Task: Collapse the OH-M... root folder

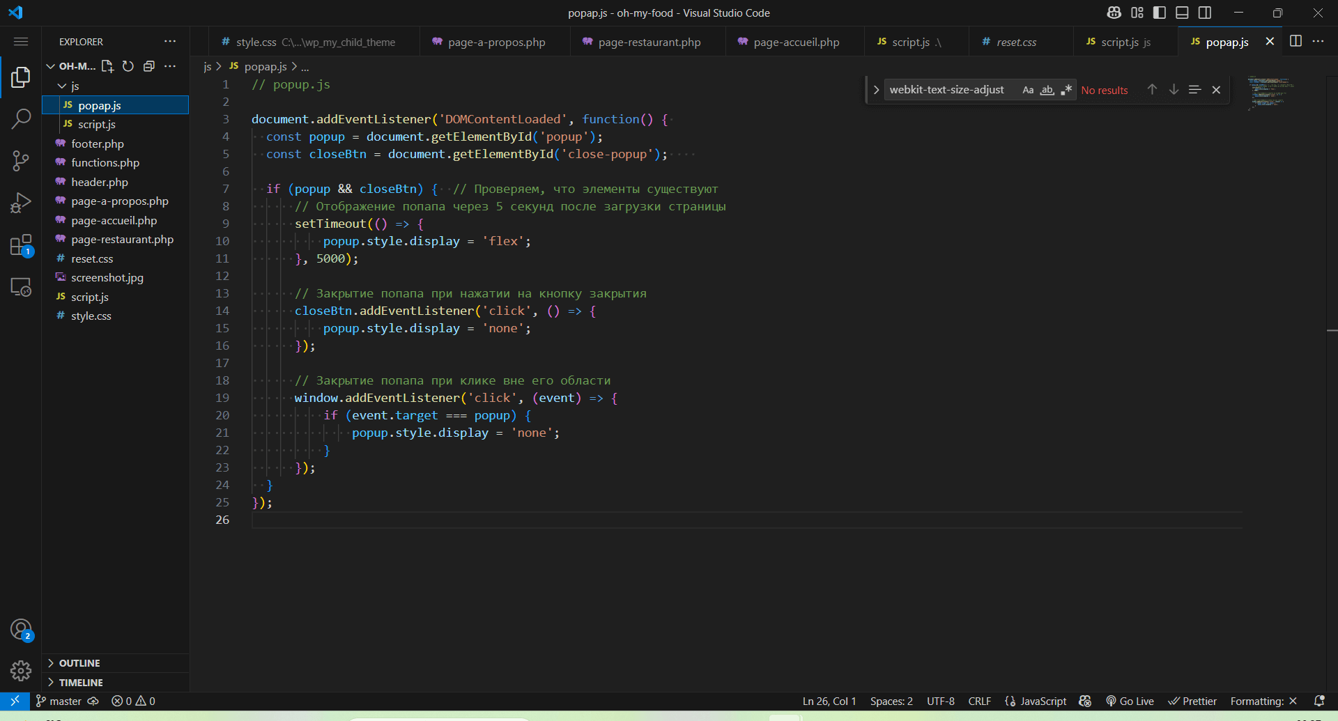Action: click(x=50, y=66)
